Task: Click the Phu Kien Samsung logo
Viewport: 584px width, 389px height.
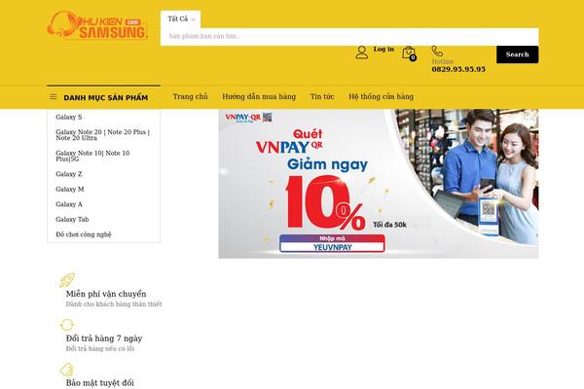Action: (x=97, y=25)
